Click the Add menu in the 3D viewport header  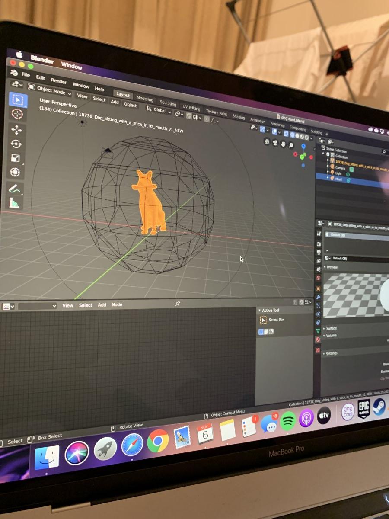(x=115, y=102)
